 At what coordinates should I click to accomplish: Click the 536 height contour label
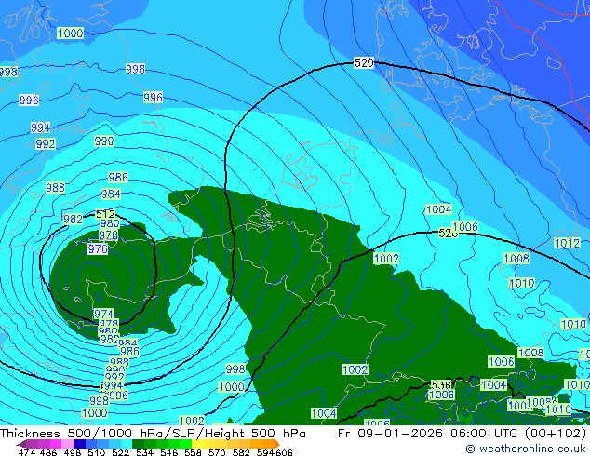(441, 385)
